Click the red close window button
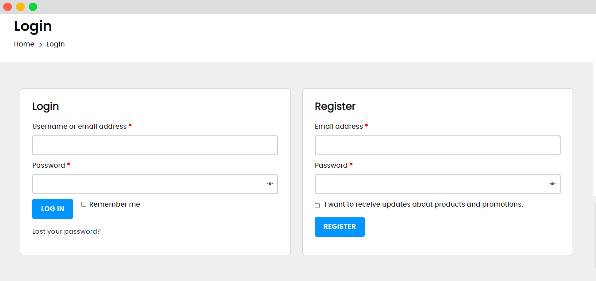The image size is (596, 281). coord(8,7)
